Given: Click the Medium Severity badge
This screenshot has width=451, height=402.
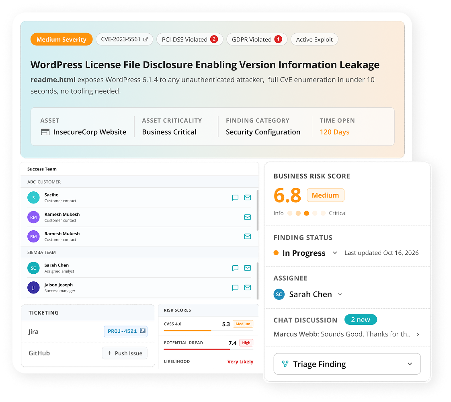Looking at the screenshot, I should coord(61,39).
